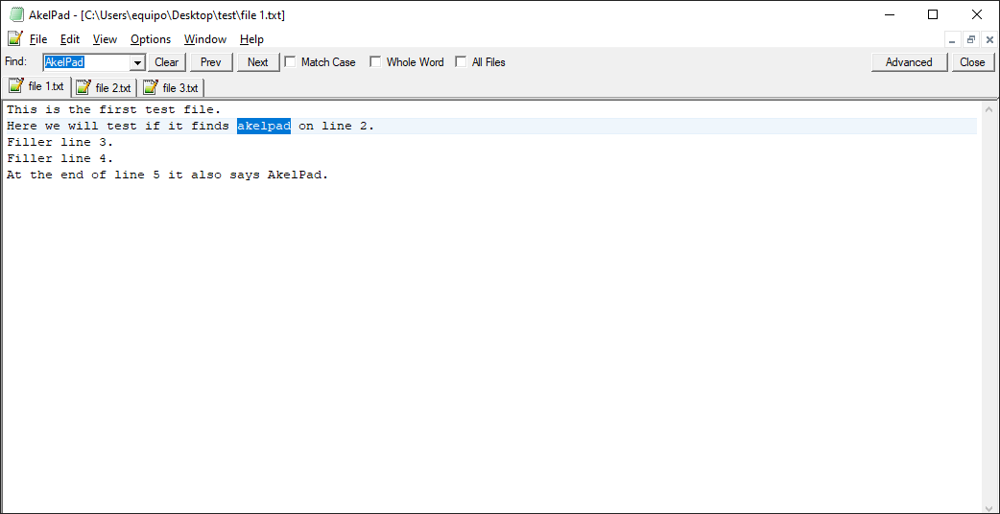Switch to the file 2.txt tab
Screen dimensions: 1000x514
(104, 87)
